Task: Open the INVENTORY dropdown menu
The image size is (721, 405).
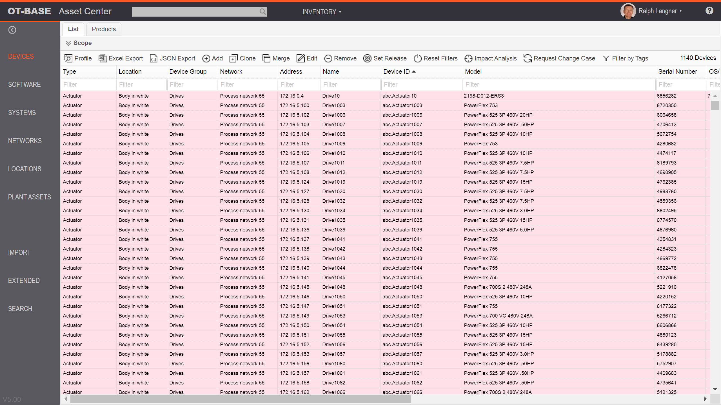Action: [x=322, y=12]
